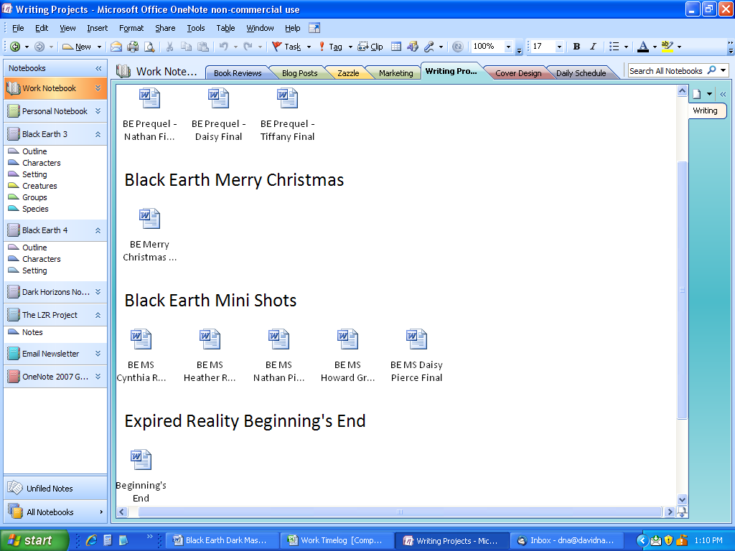This screenshot has width=735, height=551.
Task: Toggle the bullets list formatting
Action: click(616, 47)
